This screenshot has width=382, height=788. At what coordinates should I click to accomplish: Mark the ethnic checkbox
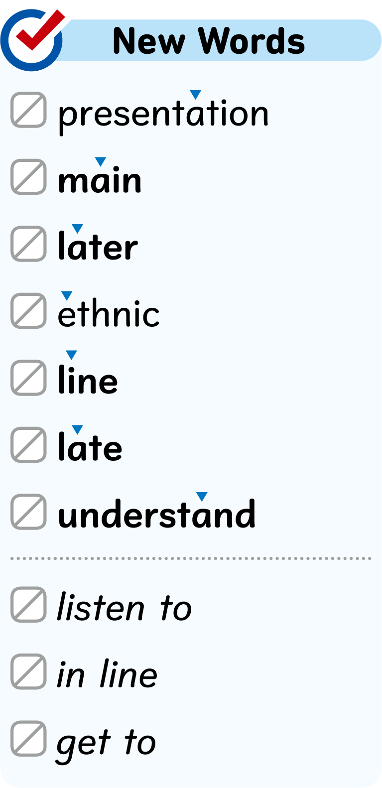(29, 311)
